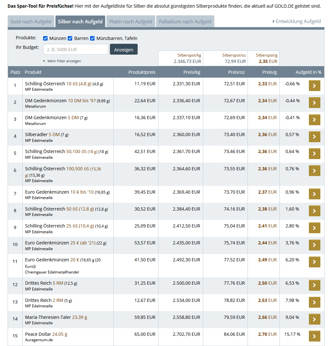Open Euro Gedenkmünzen 20 € product link
Screen dimensions: 329x346
pos(63,263)
